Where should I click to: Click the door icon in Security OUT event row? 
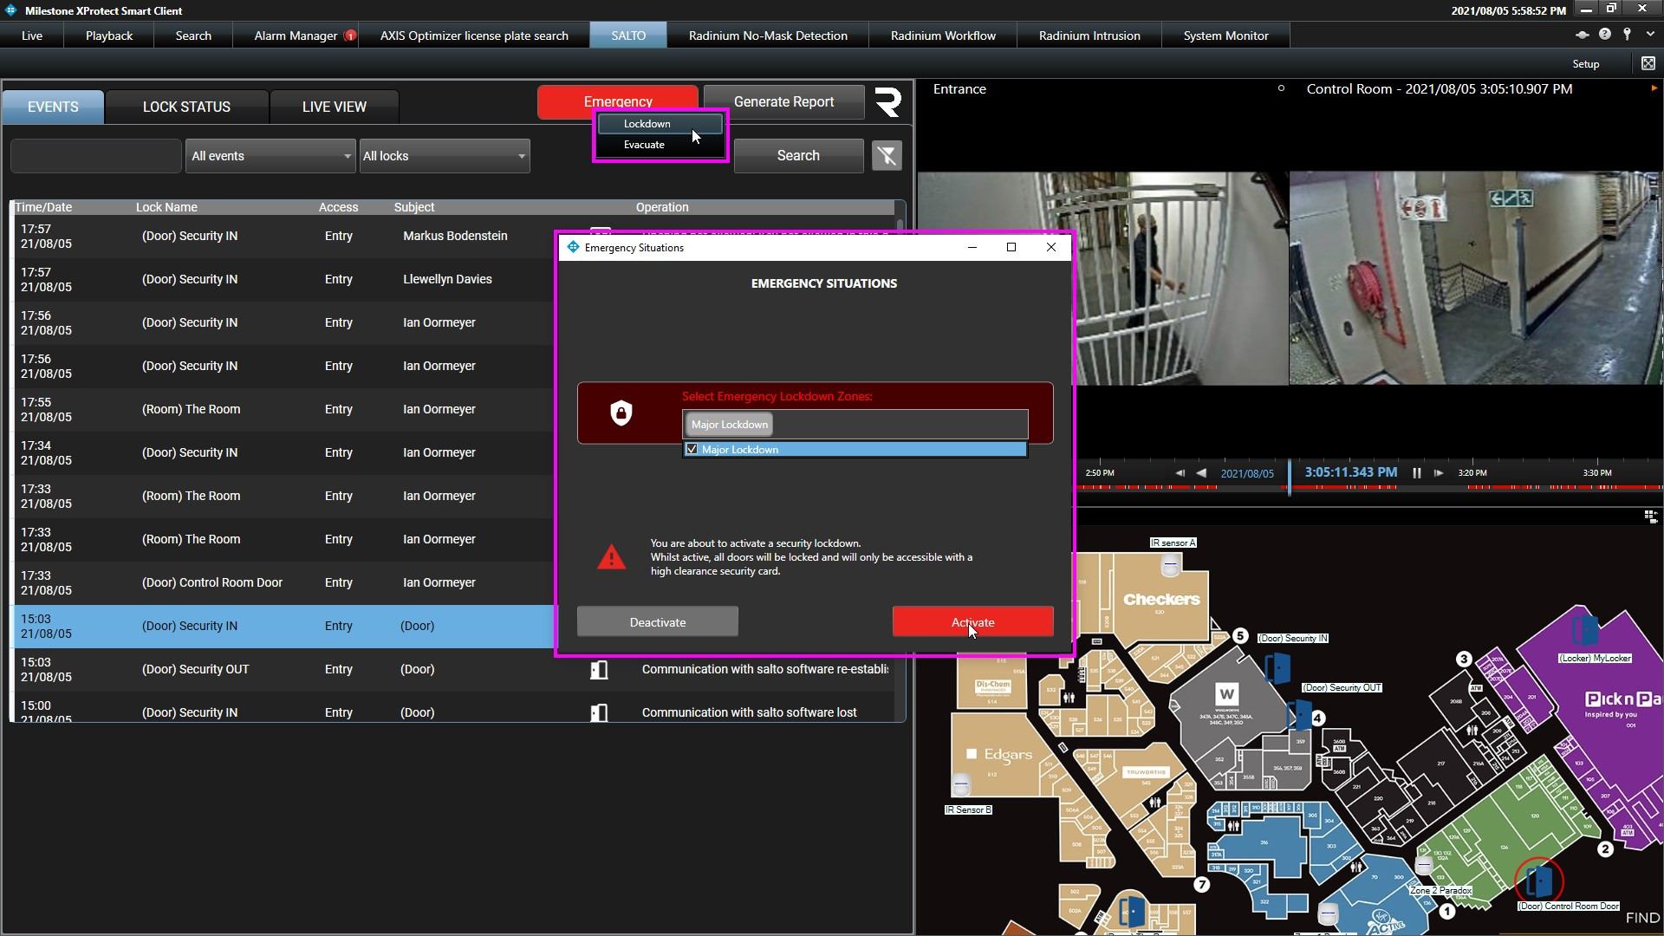pos(599,669)
